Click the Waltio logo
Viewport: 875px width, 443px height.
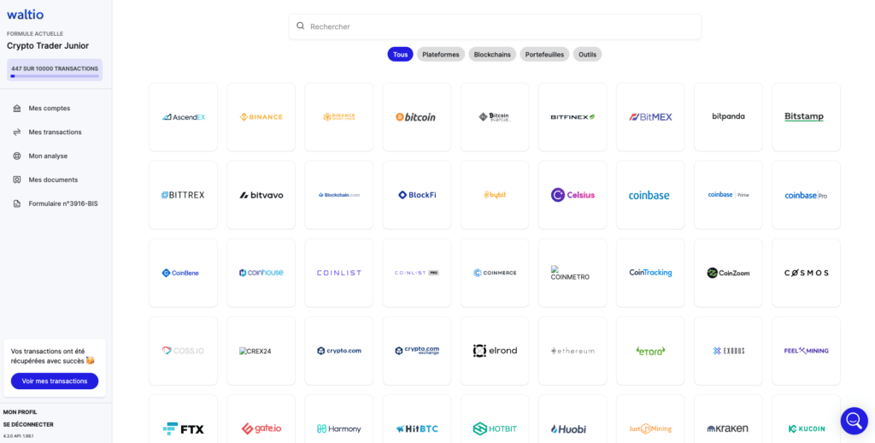25,15
